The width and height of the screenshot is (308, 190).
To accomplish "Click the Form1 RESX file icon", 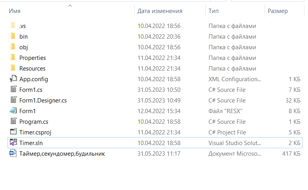I will point(13,111).
